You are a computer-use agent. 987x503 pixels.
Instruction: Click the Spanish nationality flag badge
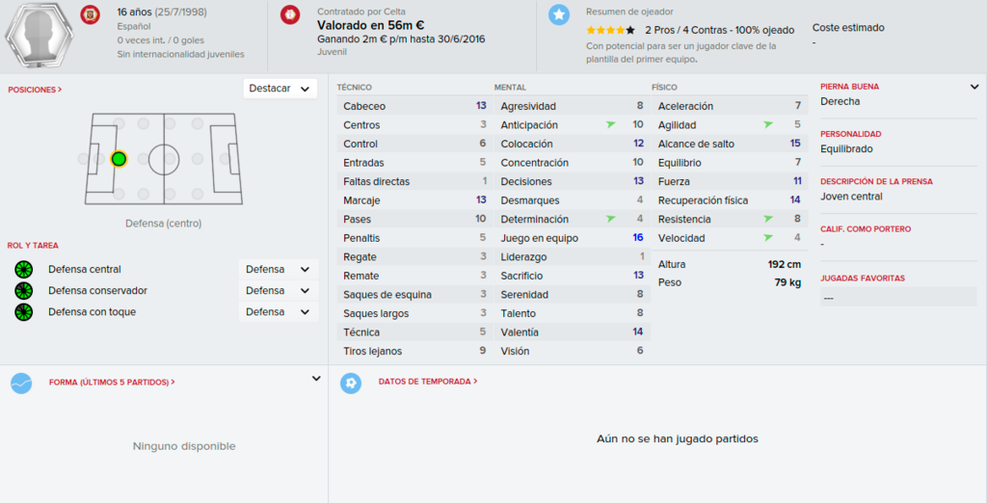click(90, 14)
